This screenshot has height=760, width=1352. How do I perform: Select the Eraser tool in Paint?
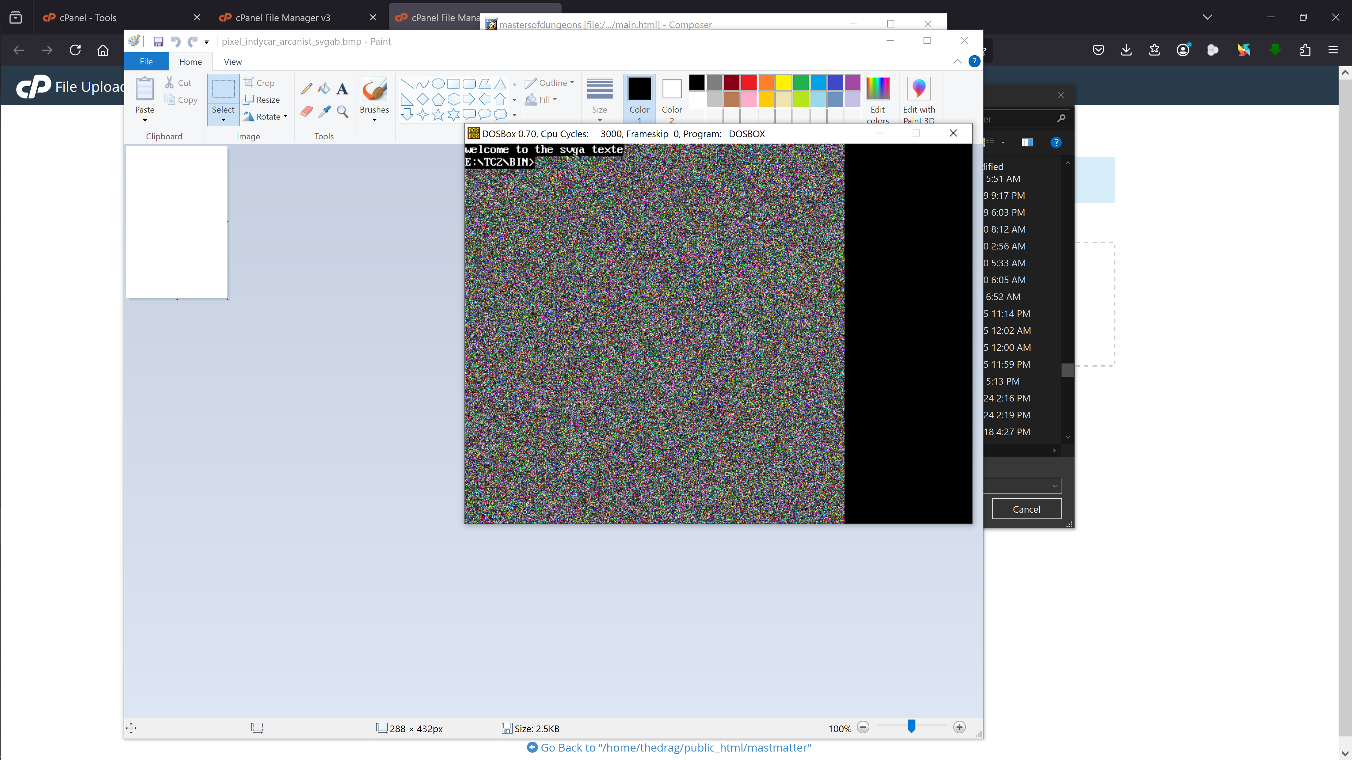(x=307, y=112)
